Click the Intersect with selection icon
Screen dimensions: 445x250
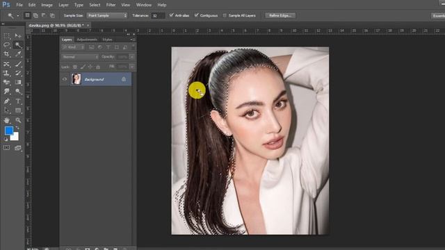click(52, 15)
